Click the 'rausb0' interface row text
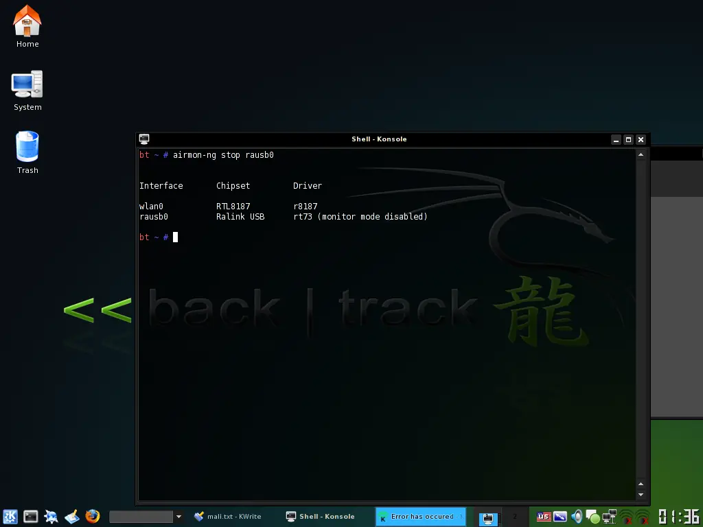The height and width of the screenshot is (527, 703). click(154, 216)
